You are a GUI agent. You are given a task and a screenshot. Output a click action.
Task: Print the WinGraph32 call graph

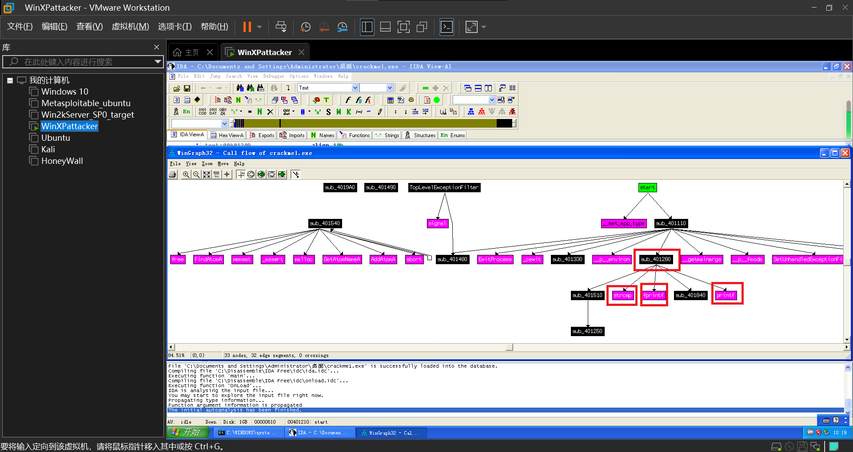click(x=173, y=174)
